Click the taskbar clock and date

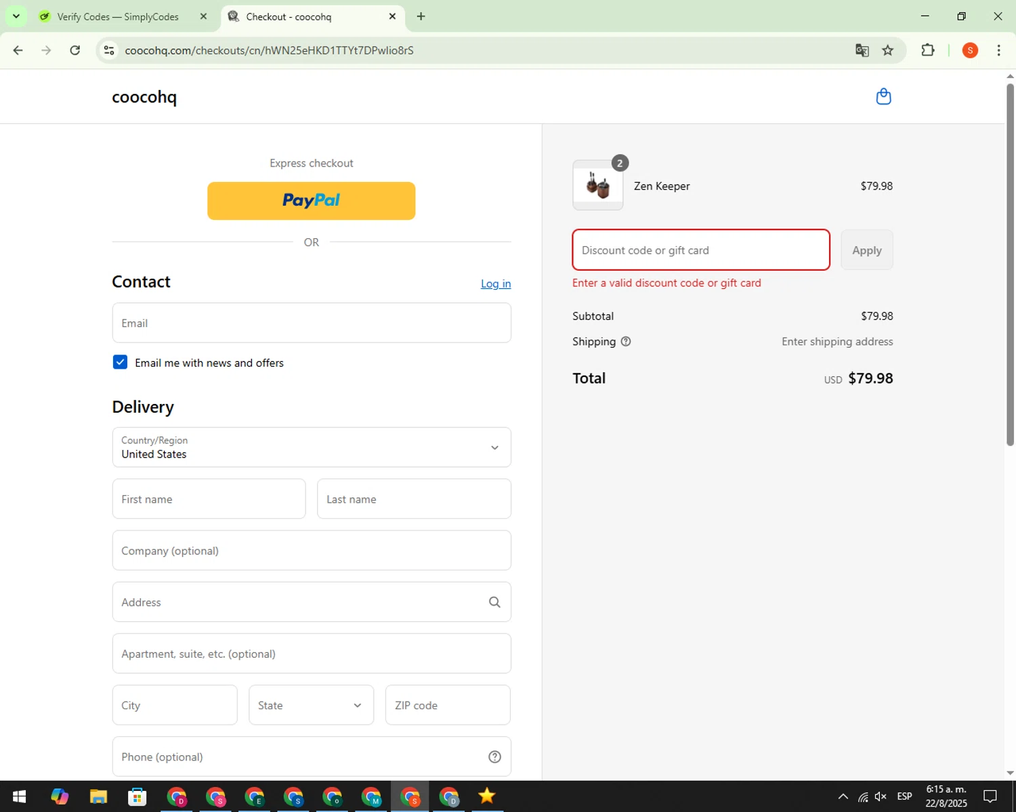coord(946,796)
